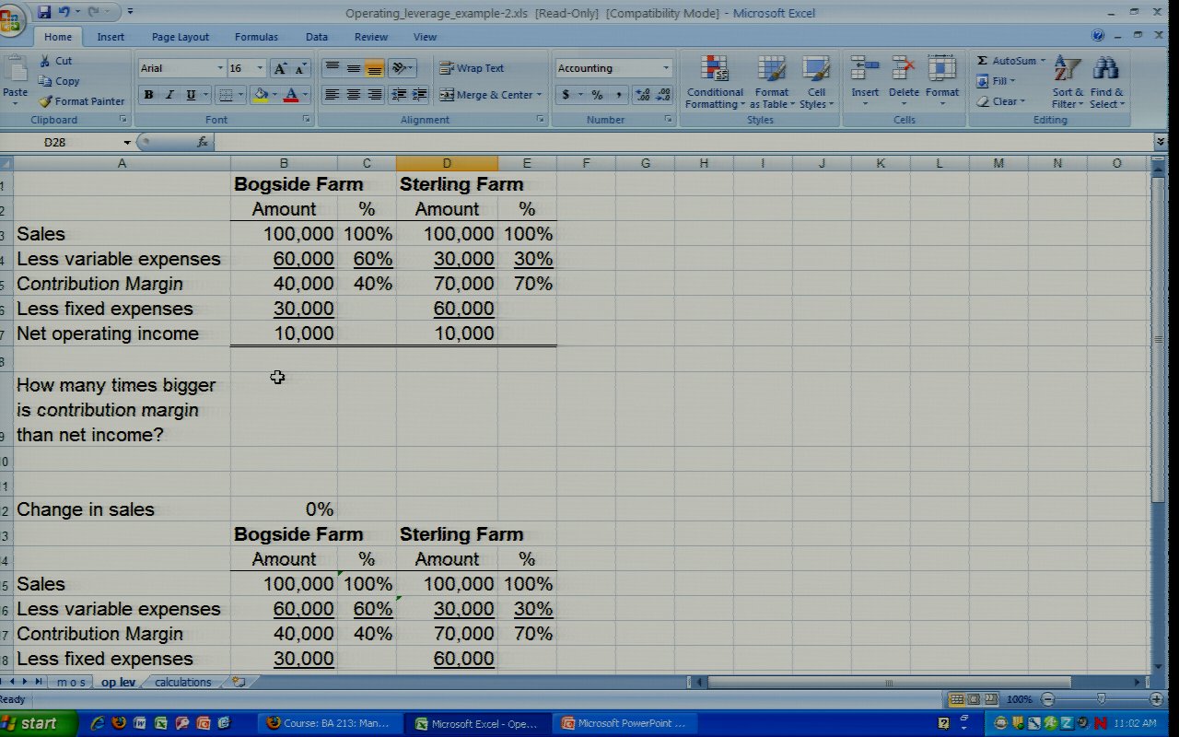Click the Windows start button
Image resolution: width=1179 pixels, height=737 pixels.
[31, 723]
